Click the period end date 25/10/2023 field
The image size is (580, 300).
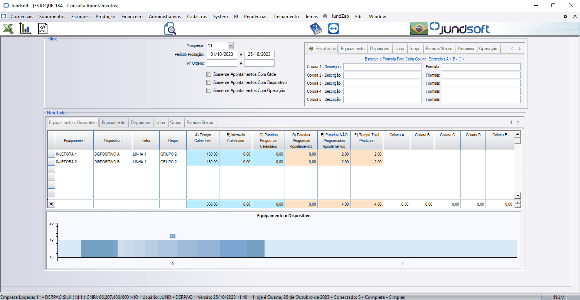pos(259,54)
